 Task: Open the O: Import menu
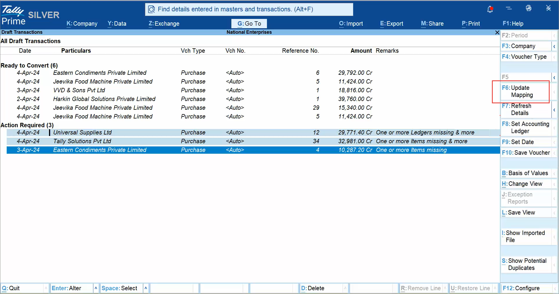[351, 24]
